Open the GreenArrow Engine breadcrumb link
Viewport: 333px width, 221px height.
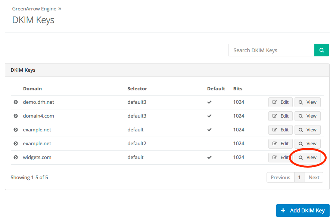click(34, 9)
